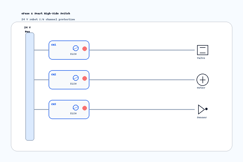Click the CH2 channel label
Image resolution: width=243 pixels, height=162 pixels.
pos(54,75)
